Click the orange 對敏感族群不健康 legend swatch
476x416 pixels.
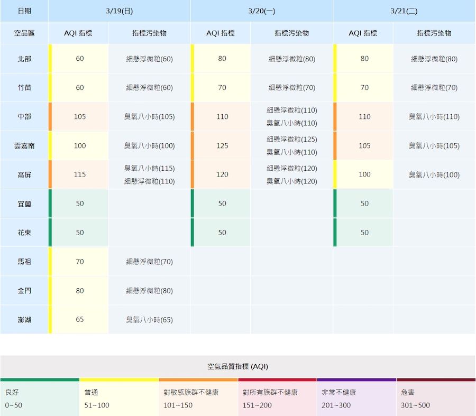pyautogui.click(x=198, y=397)
